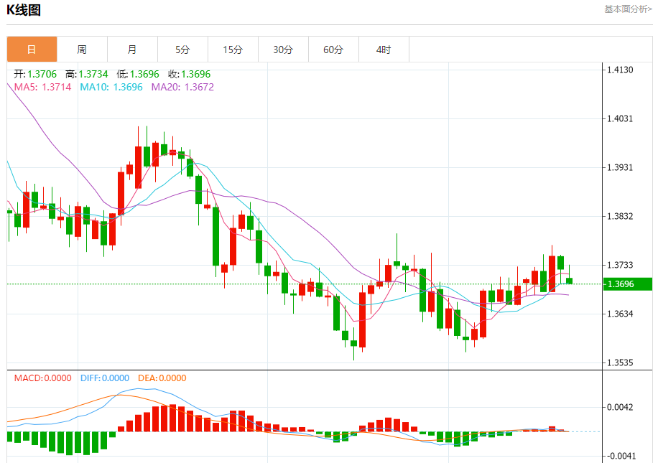This screenshot has height=463, width=658.
Task: Click the MA10: 1.3696 legend label
Action: (111, 87)
